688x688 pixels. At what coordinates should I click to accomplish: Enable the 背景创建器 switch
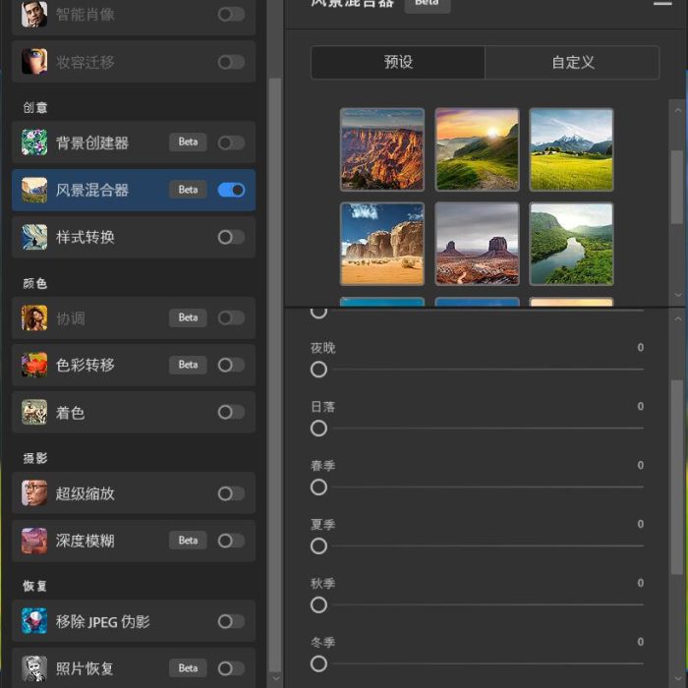(x=231, y=143)
